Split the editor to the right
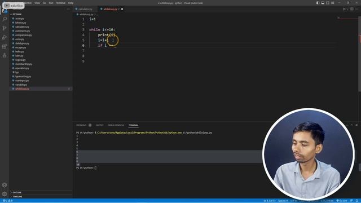 pos(352,9)
